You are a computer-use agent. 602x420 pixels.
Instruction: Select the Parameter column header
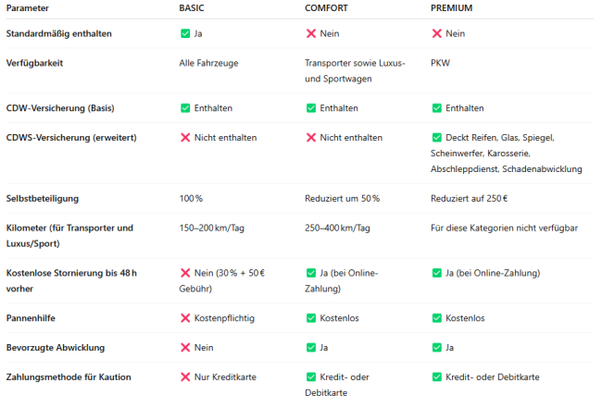tap(28, 8)
